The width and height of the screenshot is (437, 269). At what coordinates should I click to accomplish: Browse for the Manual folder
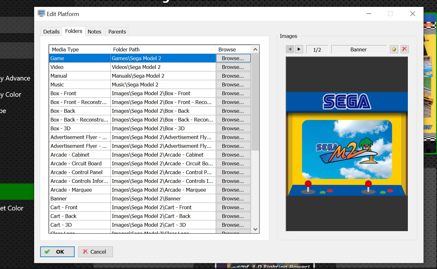click(x=233, y=76)
